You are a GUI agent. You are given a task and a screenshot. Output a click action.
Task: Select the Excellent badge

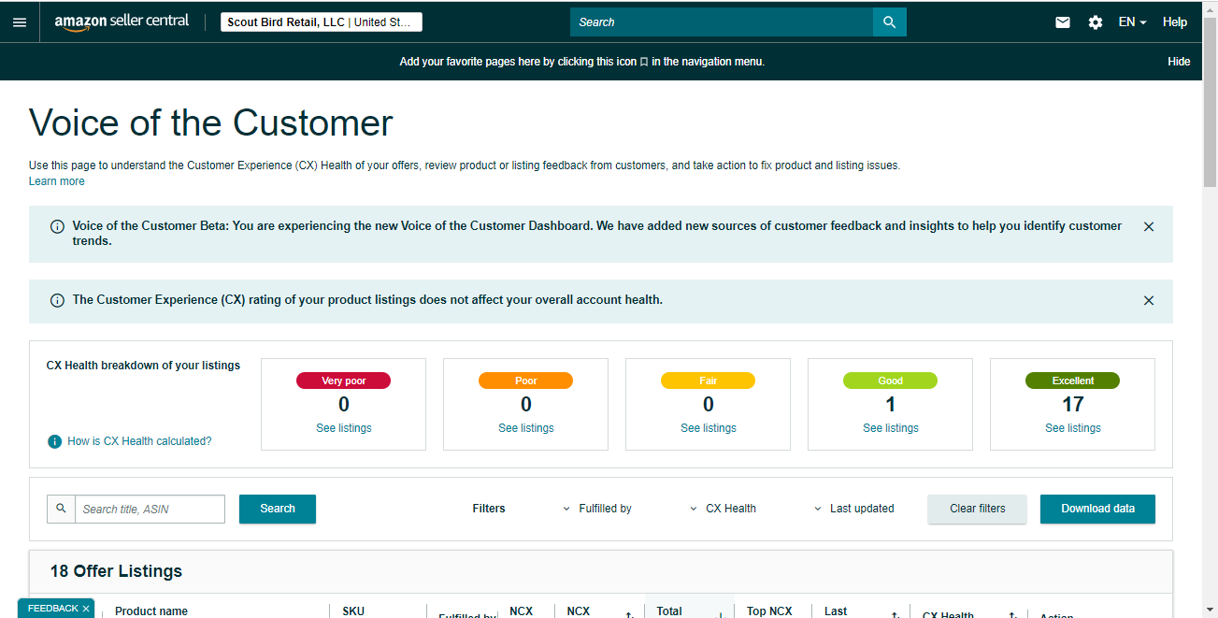pyautogui.click(x=1072, y=381)
